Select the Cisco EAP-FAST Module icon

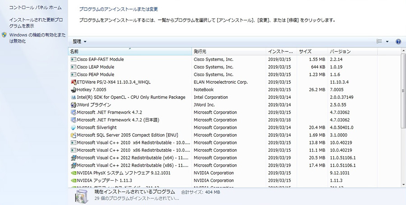[74, 60]
